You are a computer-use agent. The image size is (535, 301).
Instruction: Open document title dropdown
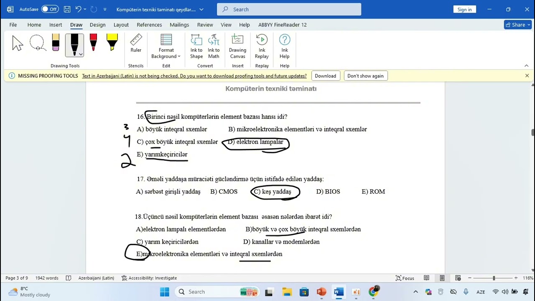click(x=201, y=9)
